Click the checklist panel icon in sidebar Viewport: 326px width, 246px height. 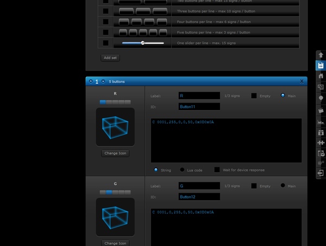click(321, 153)
